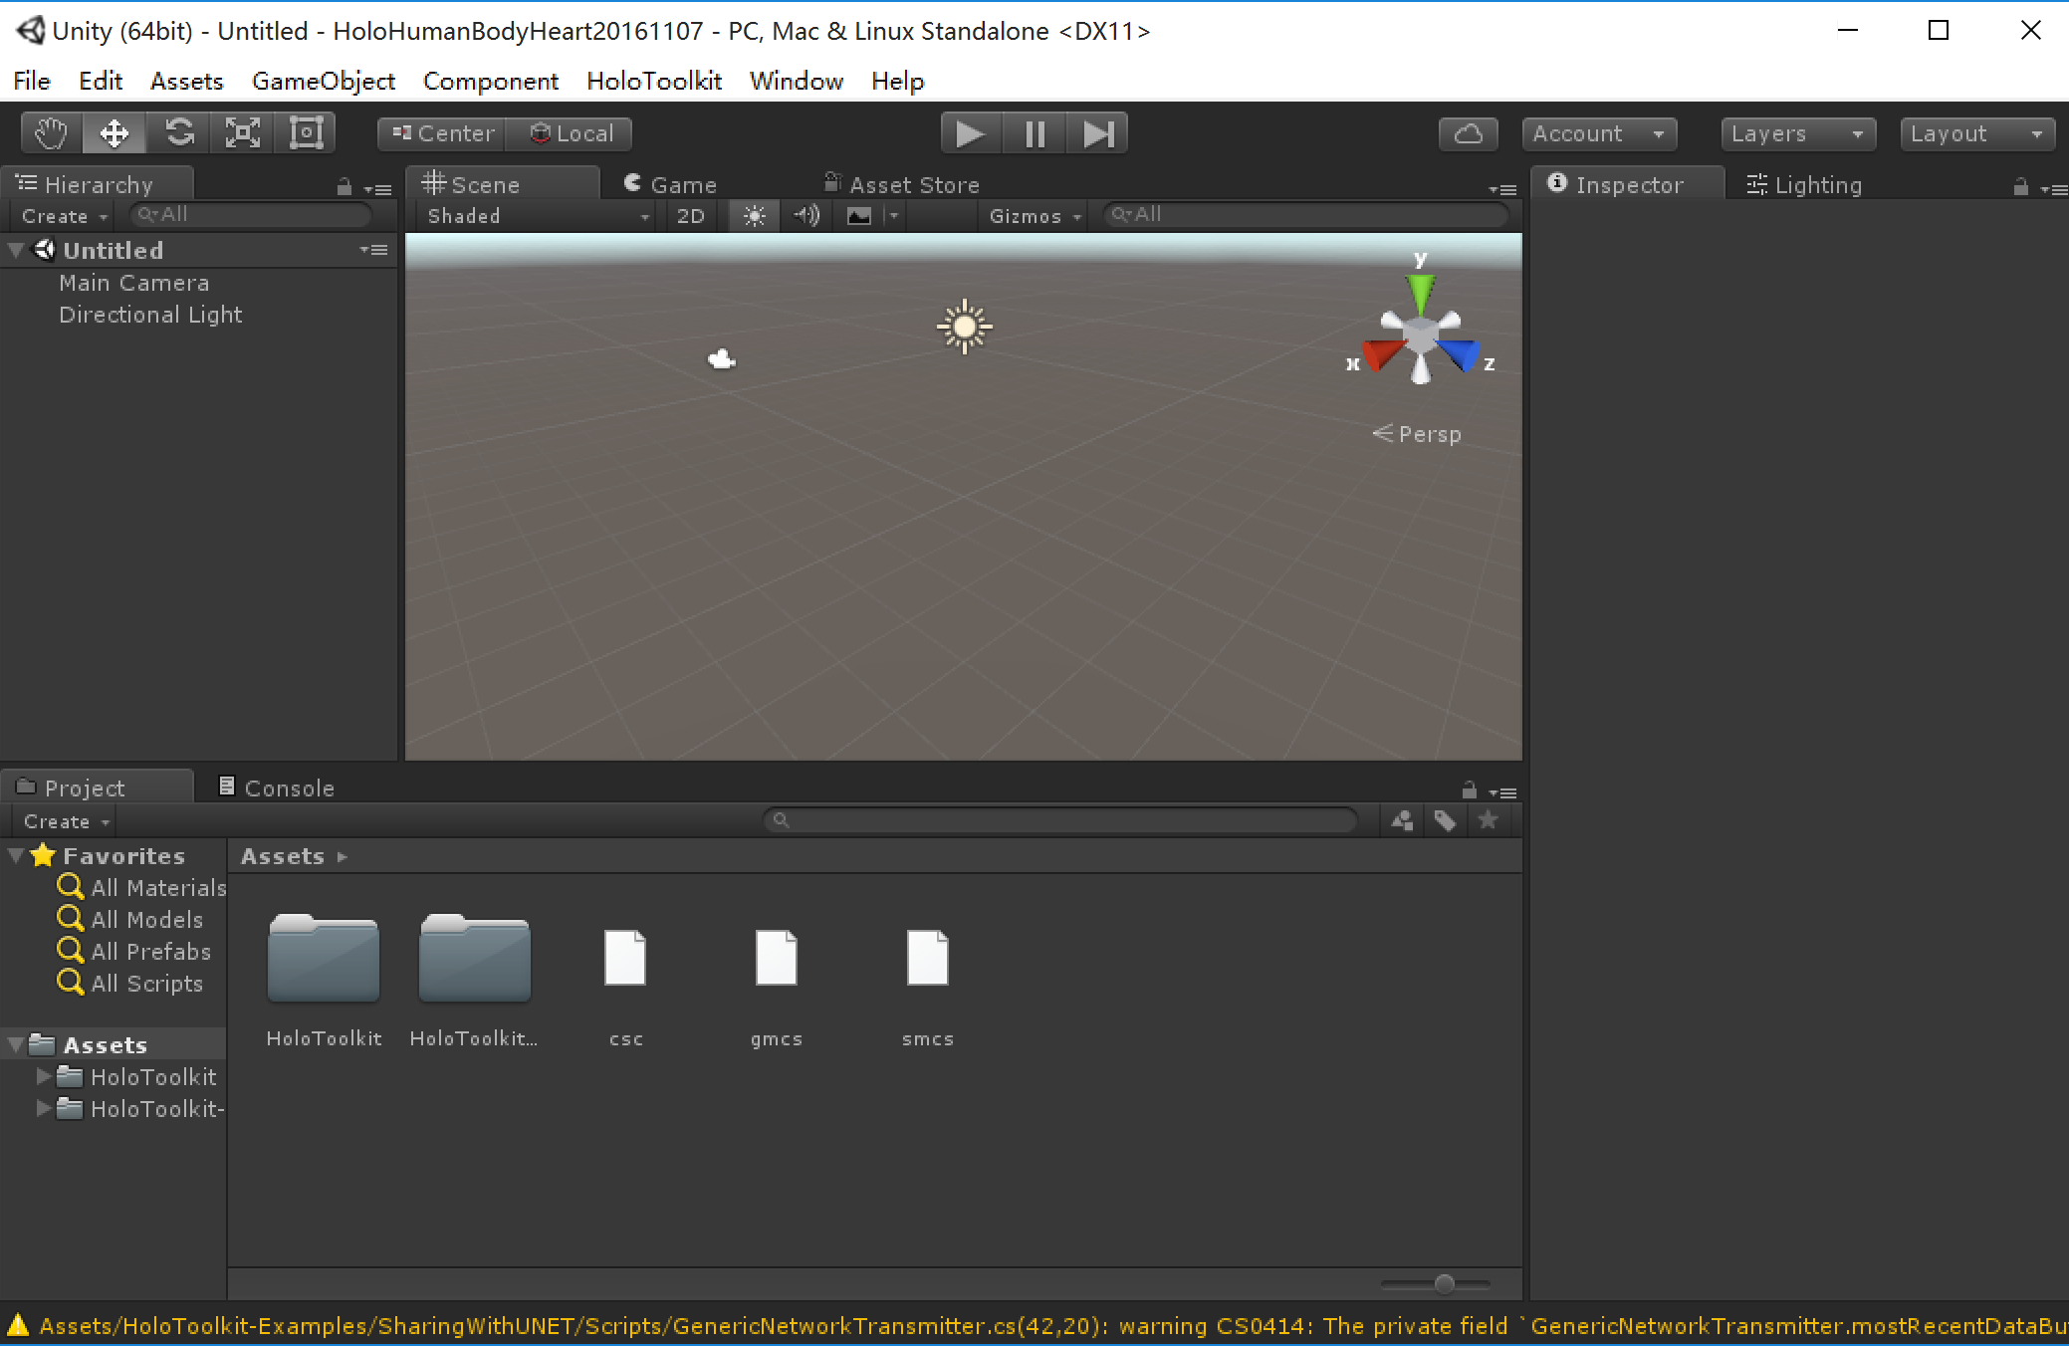Select the Rotate tool icon
The image size is (2069, 1346).
(x=179, y=133)
